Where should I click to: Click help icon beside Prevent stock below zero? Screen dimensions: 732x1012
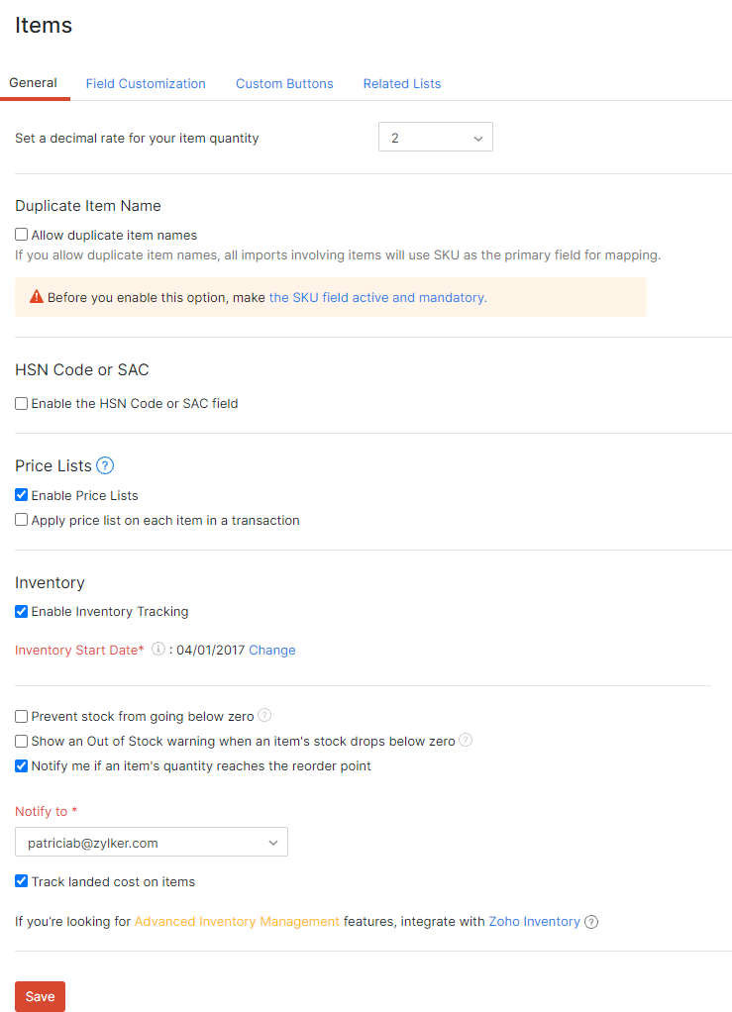264,716
